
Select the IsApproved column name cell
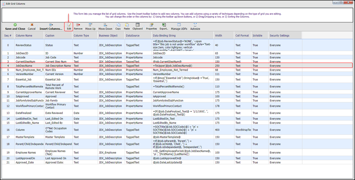(x=29, y=96)
